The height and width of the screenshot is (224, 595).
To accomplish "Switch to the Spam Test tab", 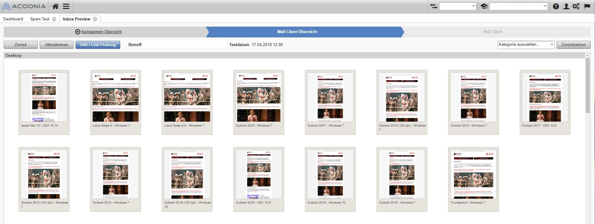I will click(x=40, y=19).
